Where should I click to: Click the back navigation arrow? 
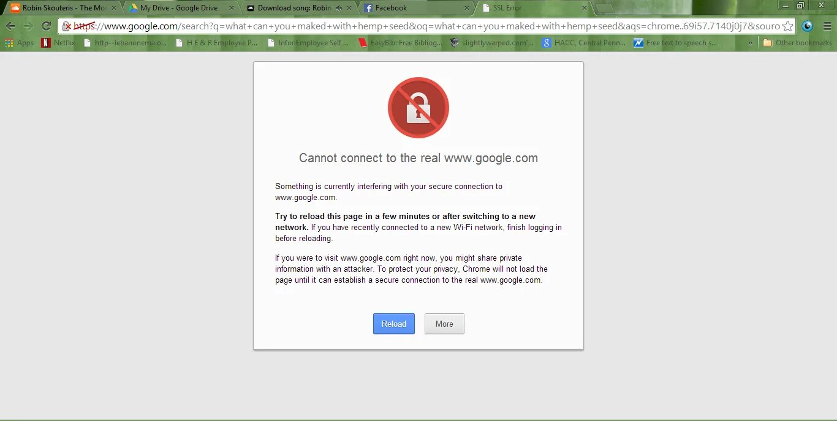(x=10, y=26)
